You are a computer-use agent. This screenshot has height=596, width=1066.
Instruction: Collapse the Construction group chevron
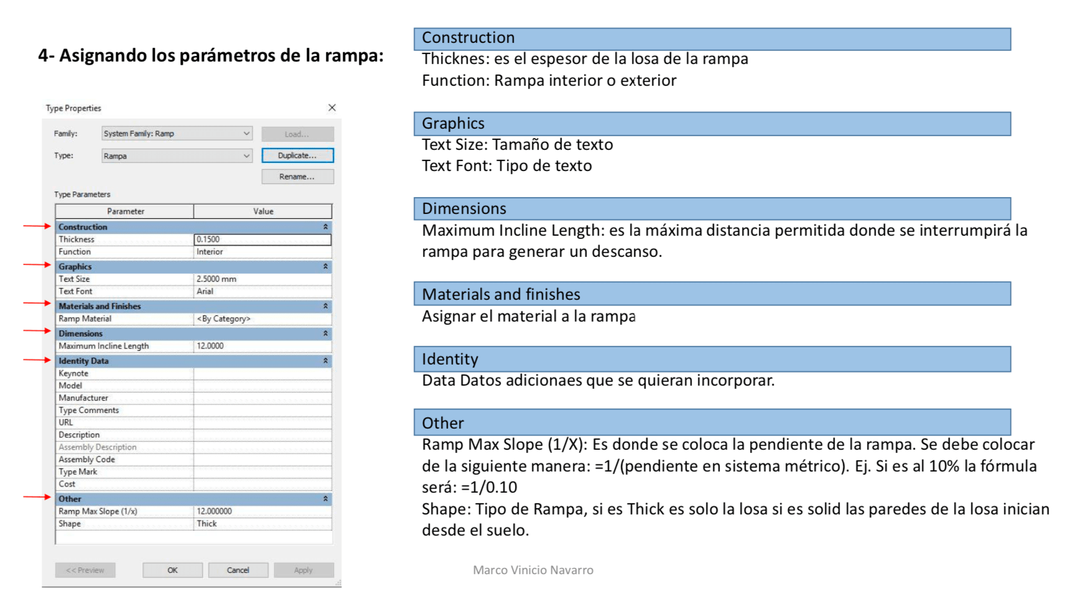(x=325, y=227)
